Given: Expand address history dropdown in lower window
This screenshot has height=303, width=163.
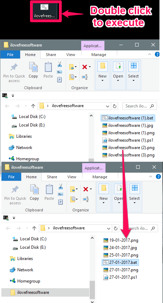Looking at the screenshot, I should tap(109, 228).
